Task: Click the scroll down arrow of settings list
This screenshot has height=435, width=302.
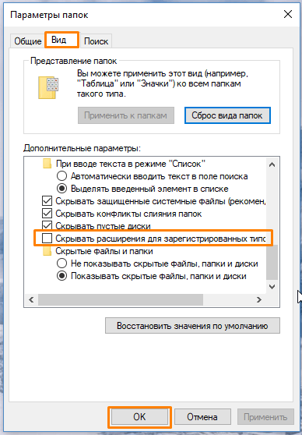Action: pyautogui.click(x=272, y=287)
